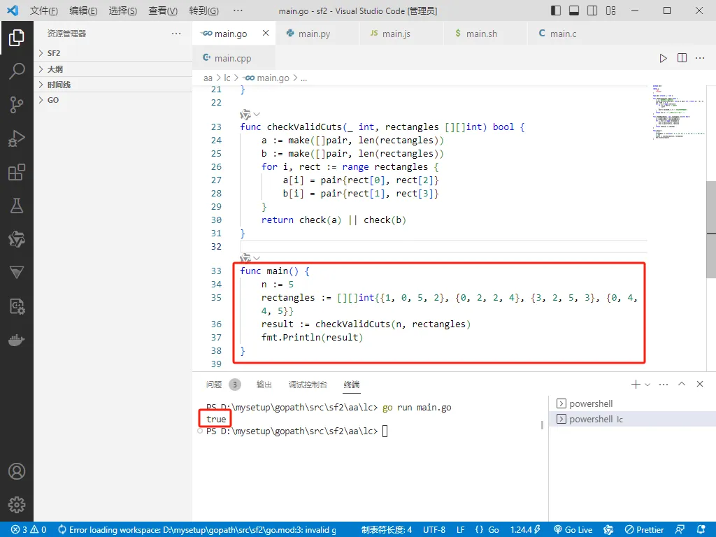Maximize the panel size
Screen dimensions: 716x537
[682, 384]
